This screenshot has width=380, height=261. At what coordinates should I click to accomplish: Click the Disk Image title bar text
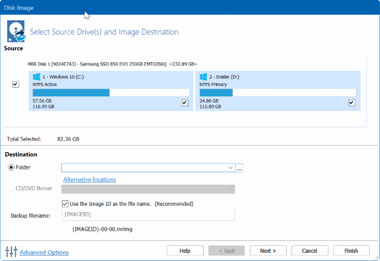click(x=18, y=8)
